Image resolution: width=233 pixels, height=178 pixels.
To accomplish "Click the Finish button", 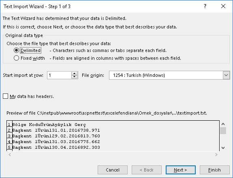I will [x=215, y=170].
